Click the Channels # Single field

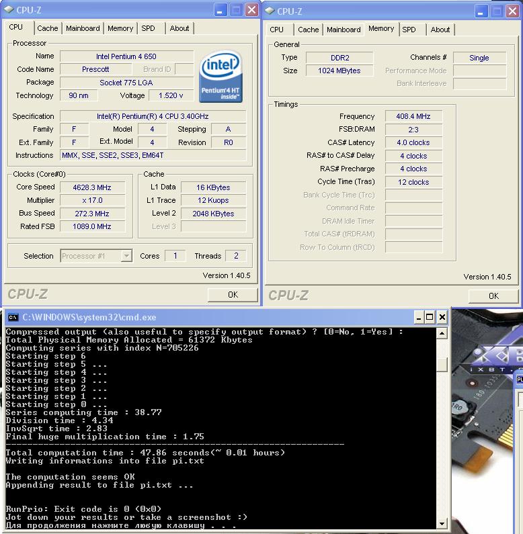479,58
